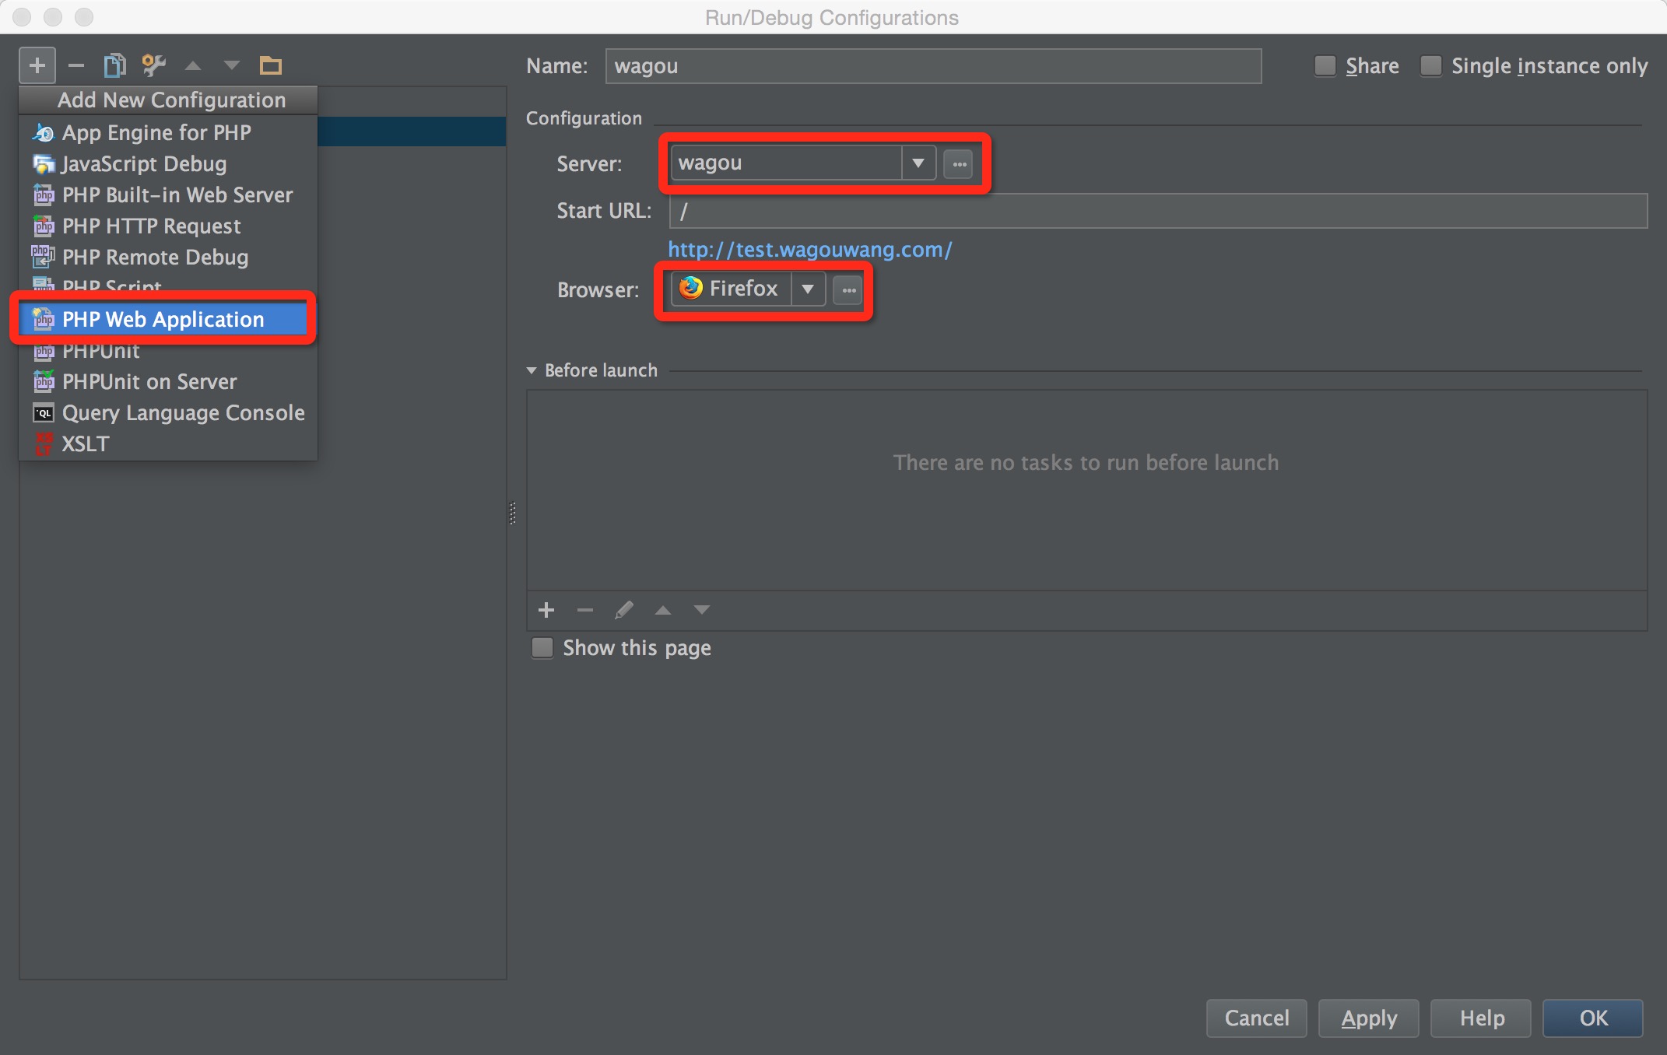This screenshot has width=1667, height=1055.
Task: Click the vertical panel splitter handle
Action: pyautogui.click(x=513, y=513)
